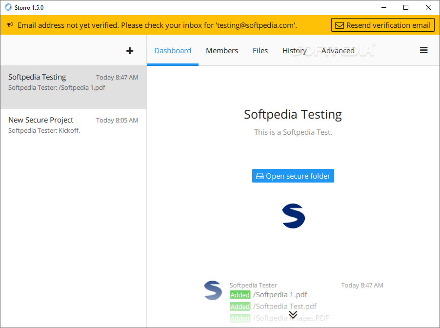Open secure folder button
This screenshot has width=440, height=328.
coord(293,176)
